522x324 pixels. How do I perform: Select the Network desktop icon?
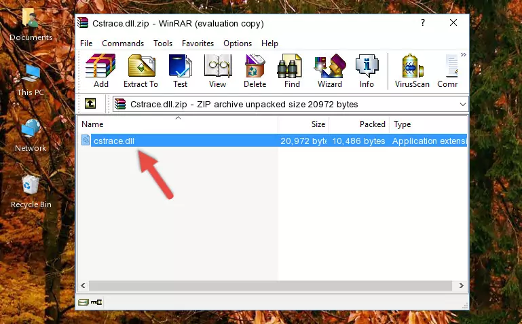tap(31, 136)
